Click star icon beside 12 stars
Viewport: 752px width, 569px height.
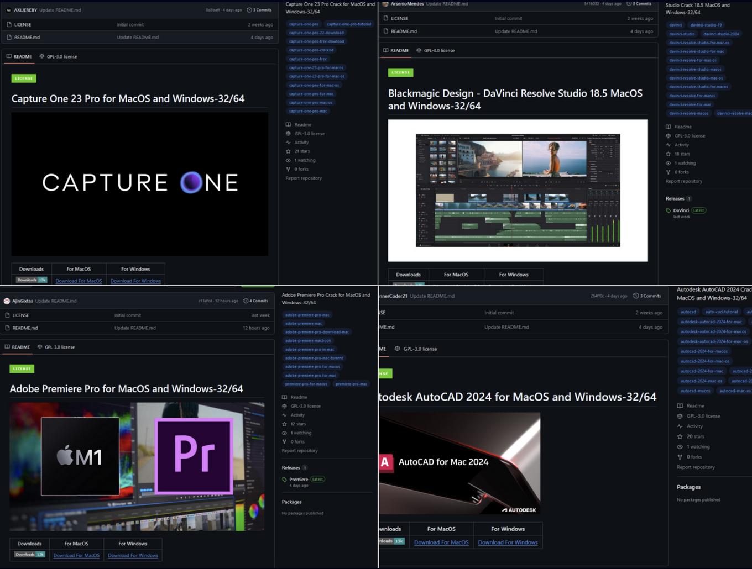[284, 424]
